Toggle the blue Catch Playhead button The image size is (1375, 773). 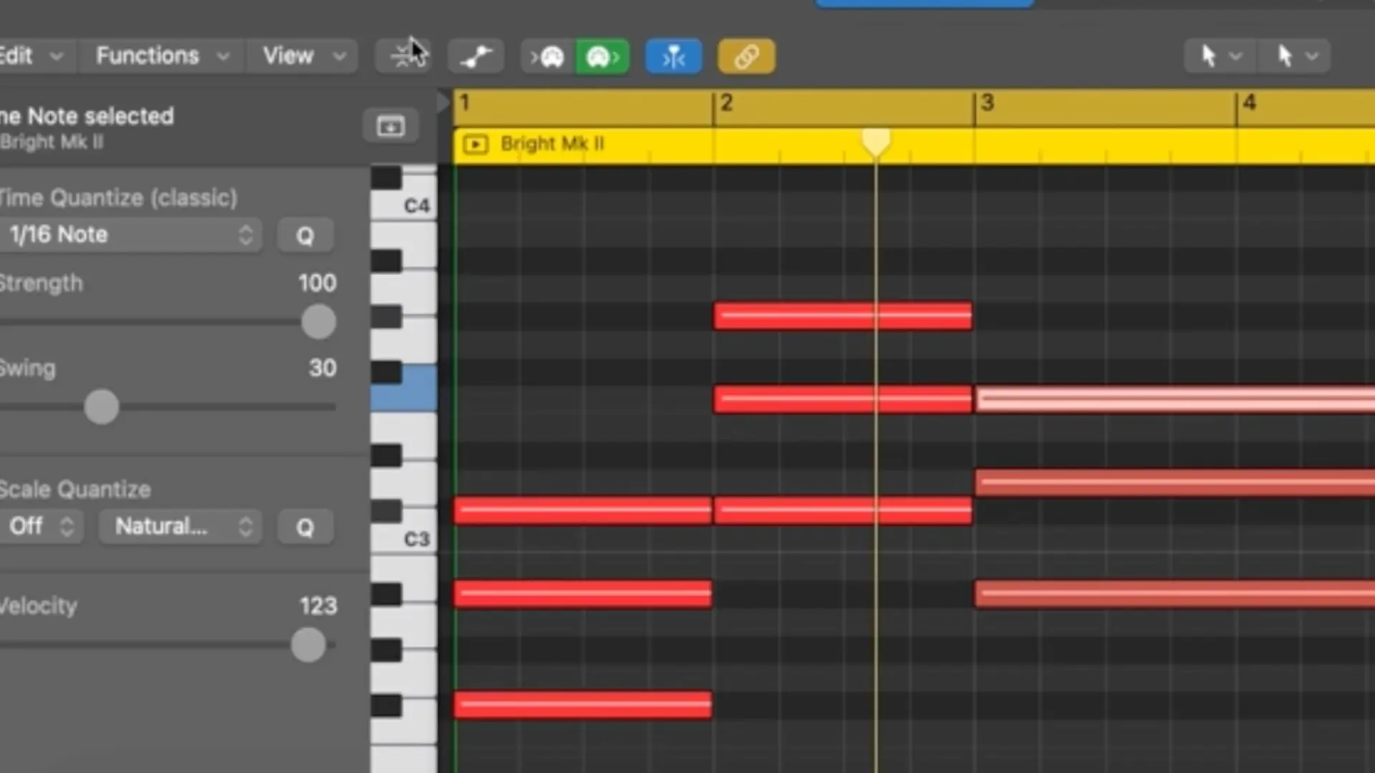coord(673,57)
